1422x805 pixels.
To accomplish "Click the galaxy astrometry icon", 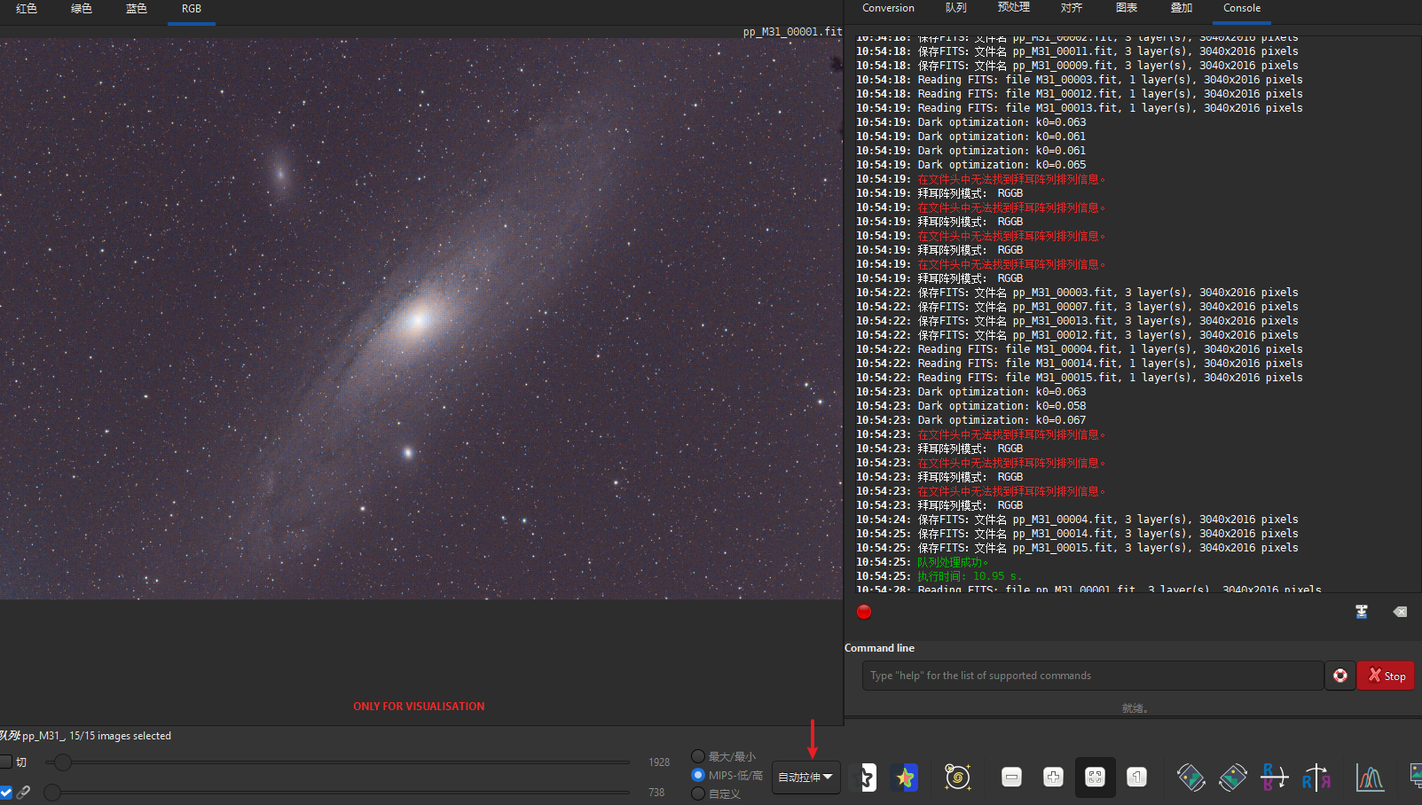I will [957, 778].
